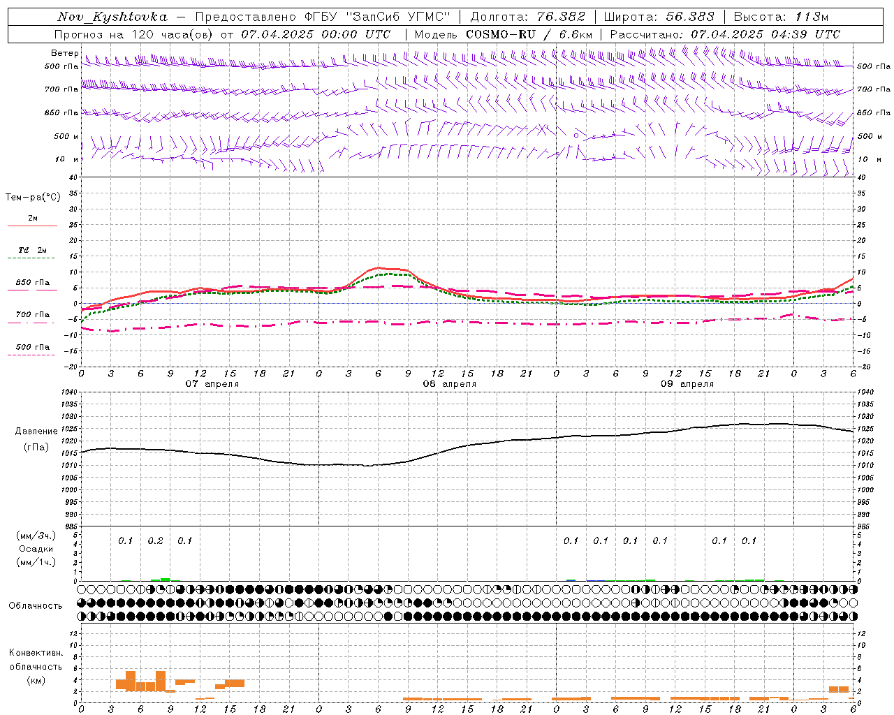The width and height of the screenshot is (894, 715).
Task: Click the (км) unit under convective cloudiness
Action: tap(36, 680)
